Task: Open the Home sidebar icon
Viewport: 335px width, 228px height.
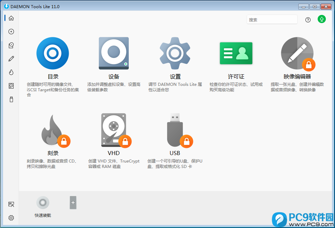Action: (11, 18)
